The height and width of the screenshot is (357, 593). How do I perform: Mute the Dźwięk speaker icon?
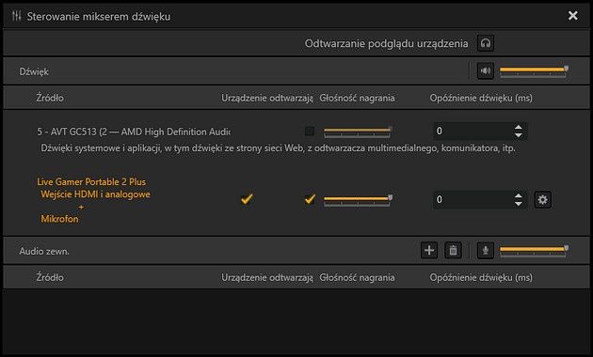point(486,71)
